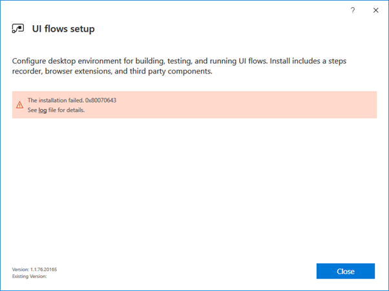Screen dimensions: 389x291
Task: Click the "Existing Version:" label
Action: tap(29, 276)
